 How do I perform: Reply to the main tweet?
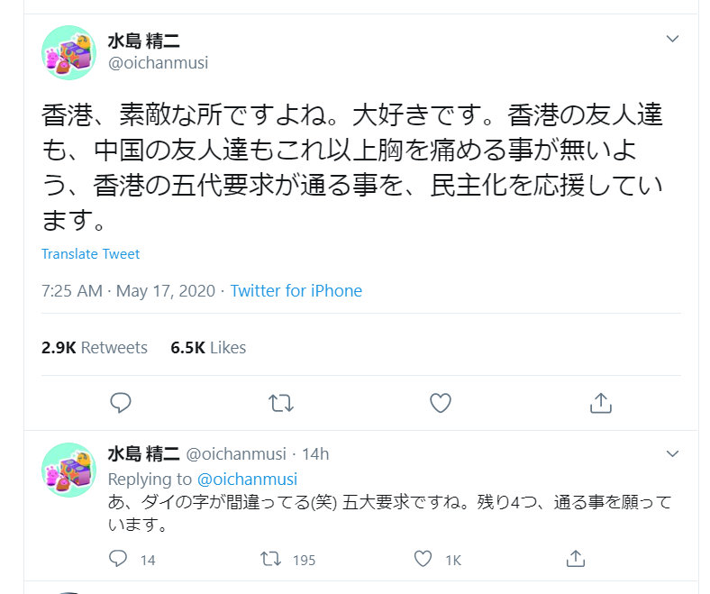[x=121, y=403]
